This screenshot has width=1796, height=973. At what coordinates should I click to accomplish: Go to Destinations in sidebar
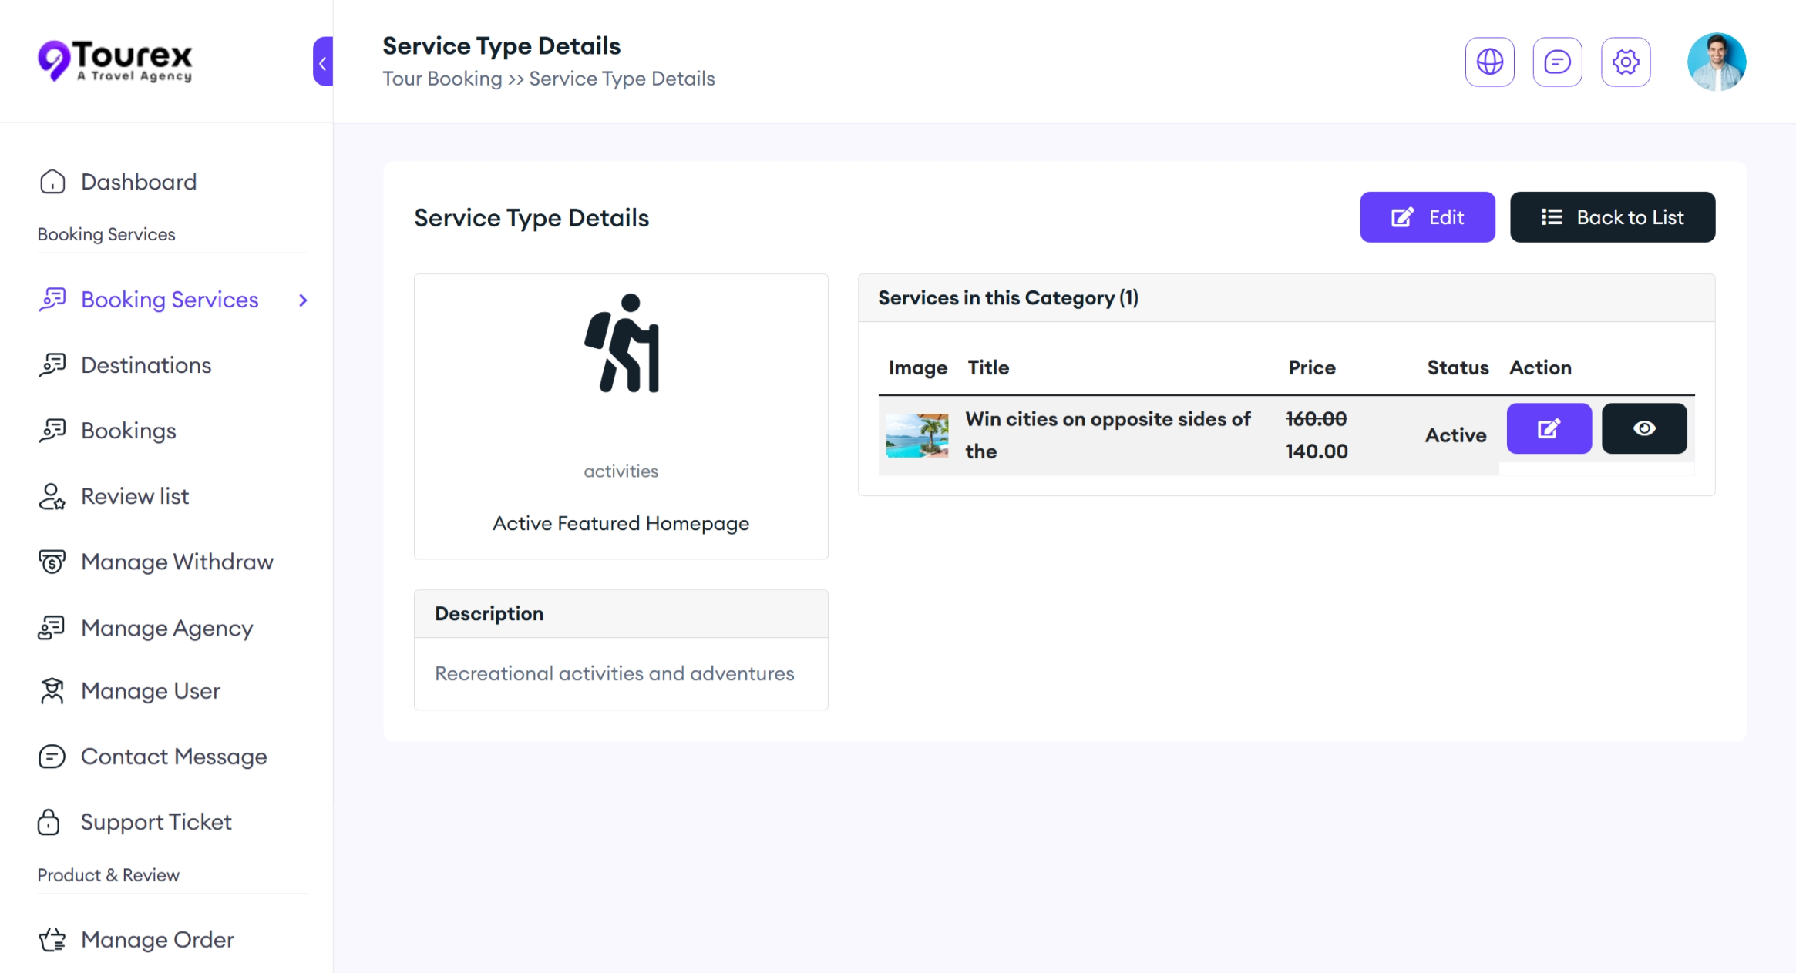point(146,365)
